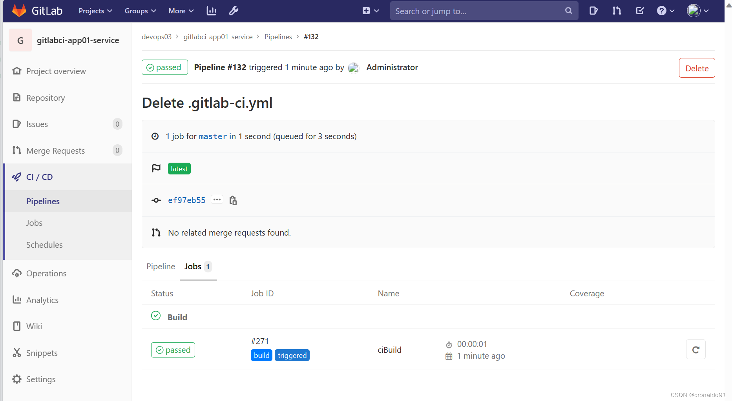732x401 pixels.
Task: Open Jobs in the CI / CD submenu
Action: (x=34, y=223)
